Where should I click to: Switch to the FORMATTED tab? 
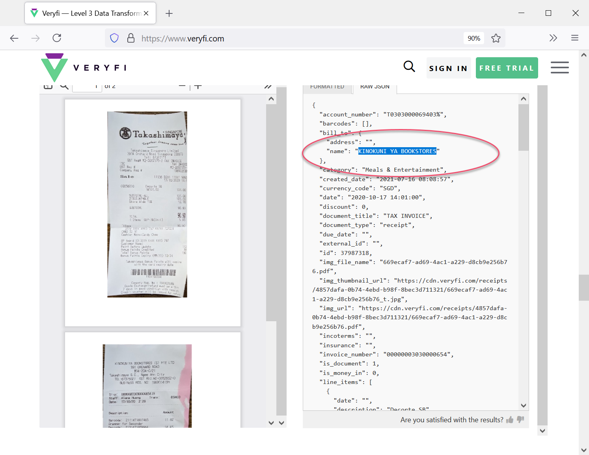tap(327, 87)
